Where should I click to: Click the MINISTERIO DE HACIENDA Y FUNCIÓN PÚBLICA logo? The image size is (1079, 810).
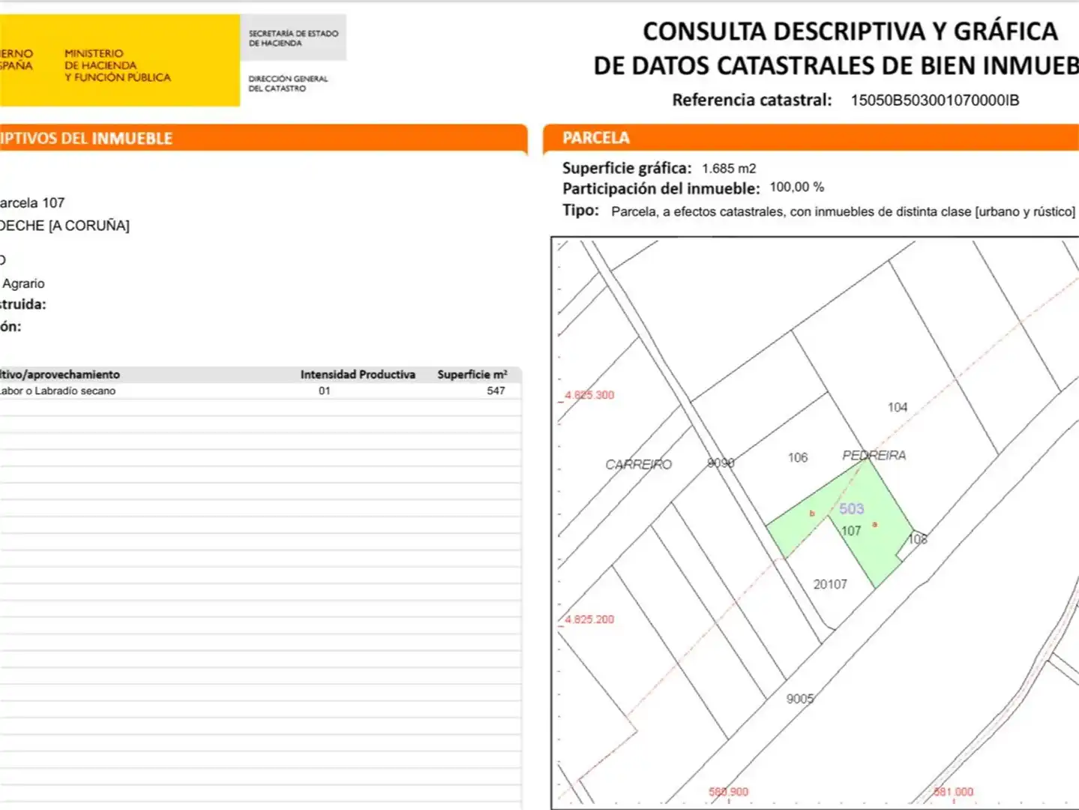[118, 65]
